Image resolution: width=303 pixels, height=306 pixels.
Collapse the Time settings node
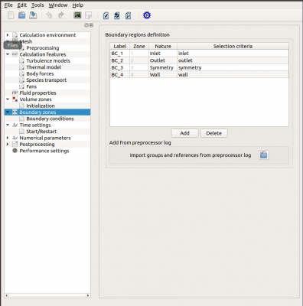pyautogui.click(x=8, y=125)
